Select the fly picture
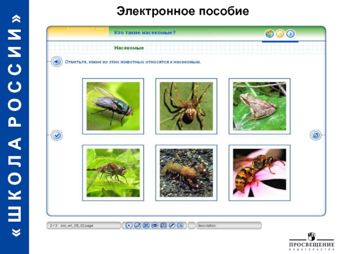This screenshot has height=254, width=338. 113,106
